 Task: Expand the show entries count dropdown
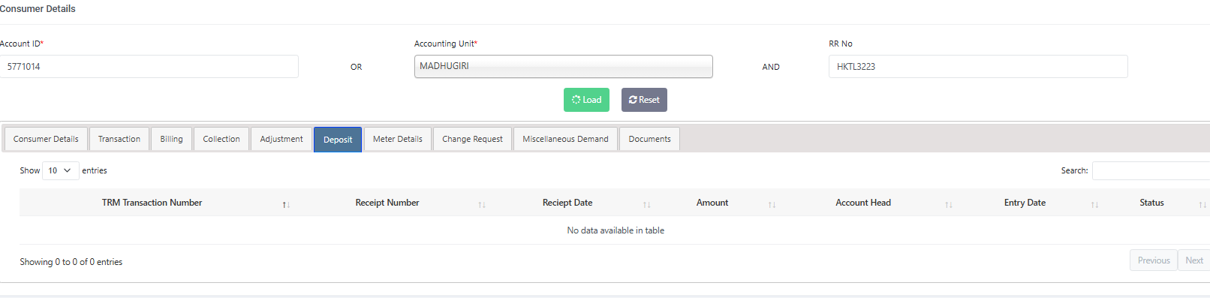[61, 170]
